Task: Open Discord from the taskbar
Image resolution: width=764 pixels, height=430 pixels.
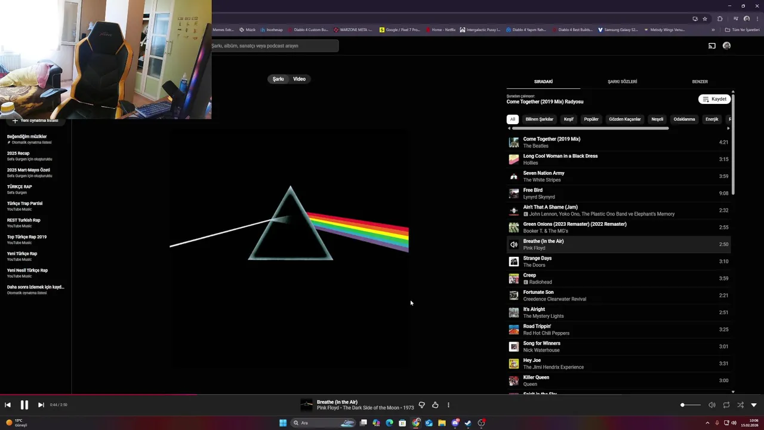Action: point(455,423)
